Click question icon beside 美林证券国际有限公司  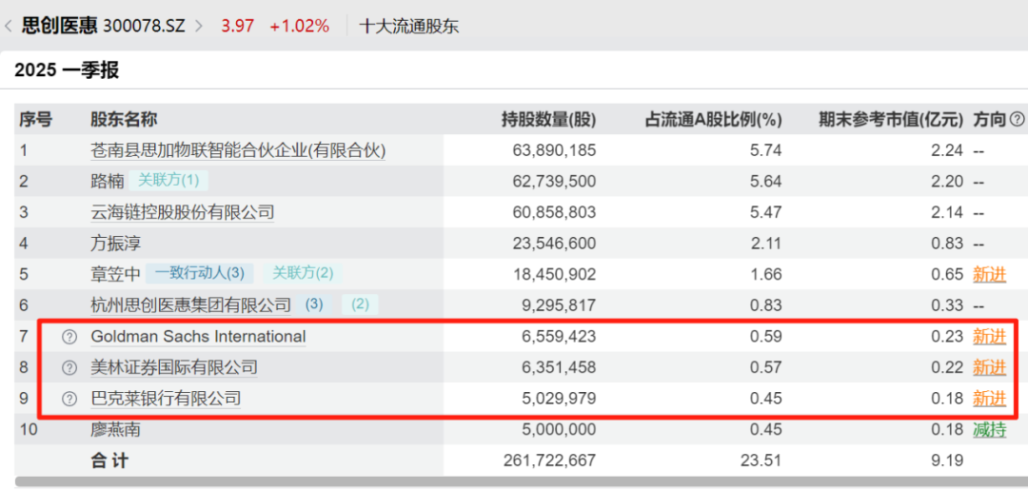click(x=69, y=368)
